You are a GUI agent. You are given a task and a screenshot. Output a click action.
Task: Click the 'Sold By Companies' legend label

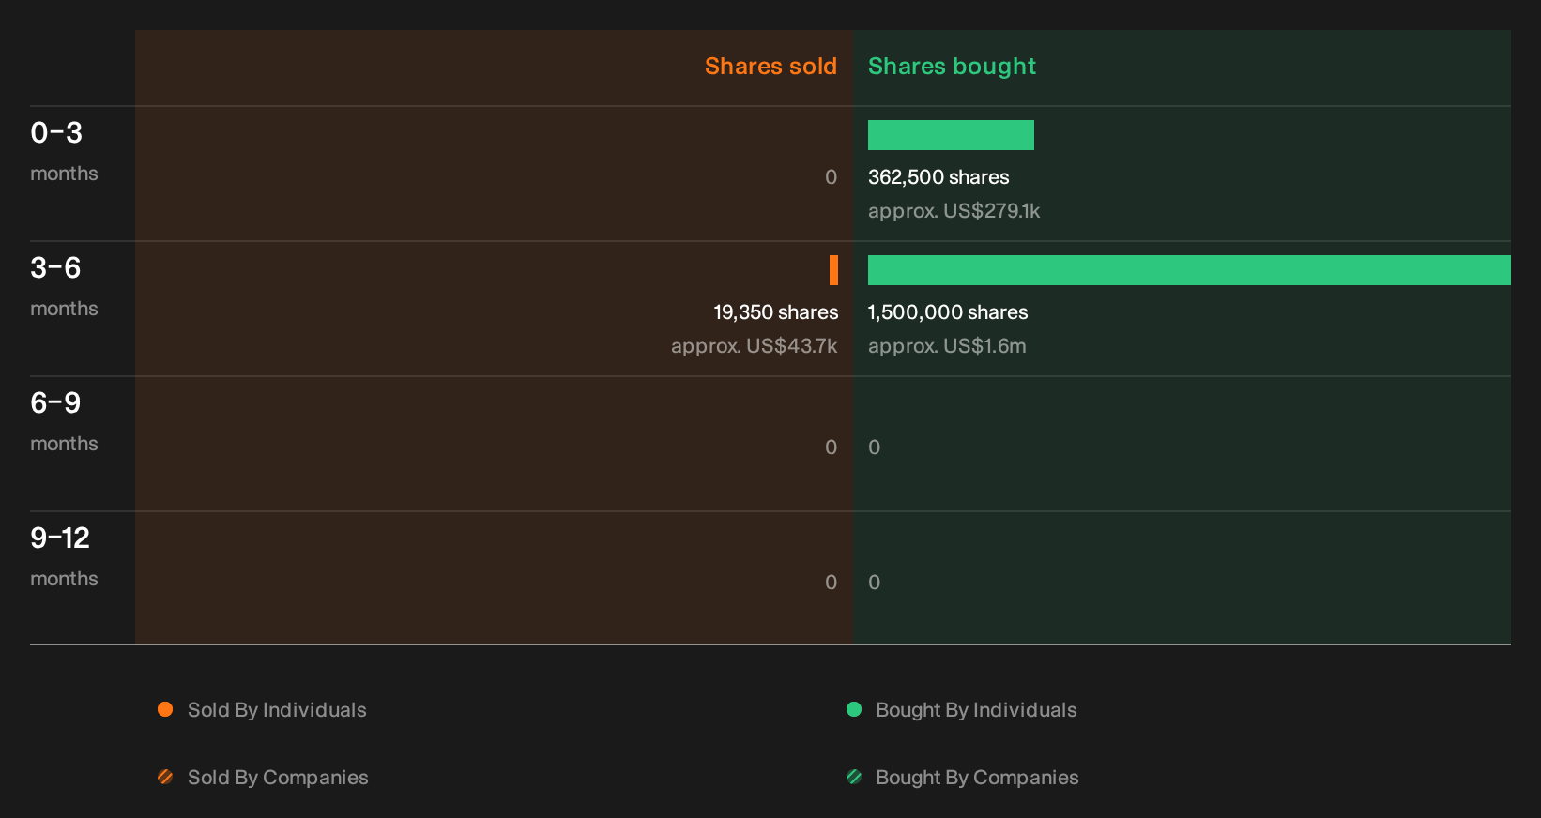[278, 778]
